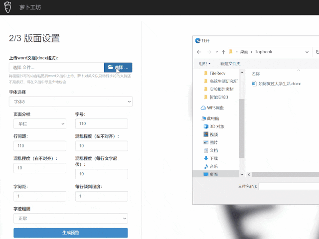Click the 文件名(N) input field
The image size is (319, 239).
click(x=289, y=186)
